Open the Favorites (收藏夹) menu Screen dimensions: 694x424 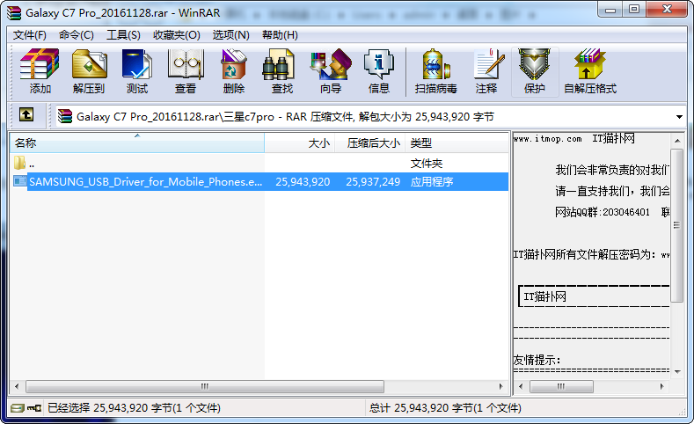coord(177,35)
